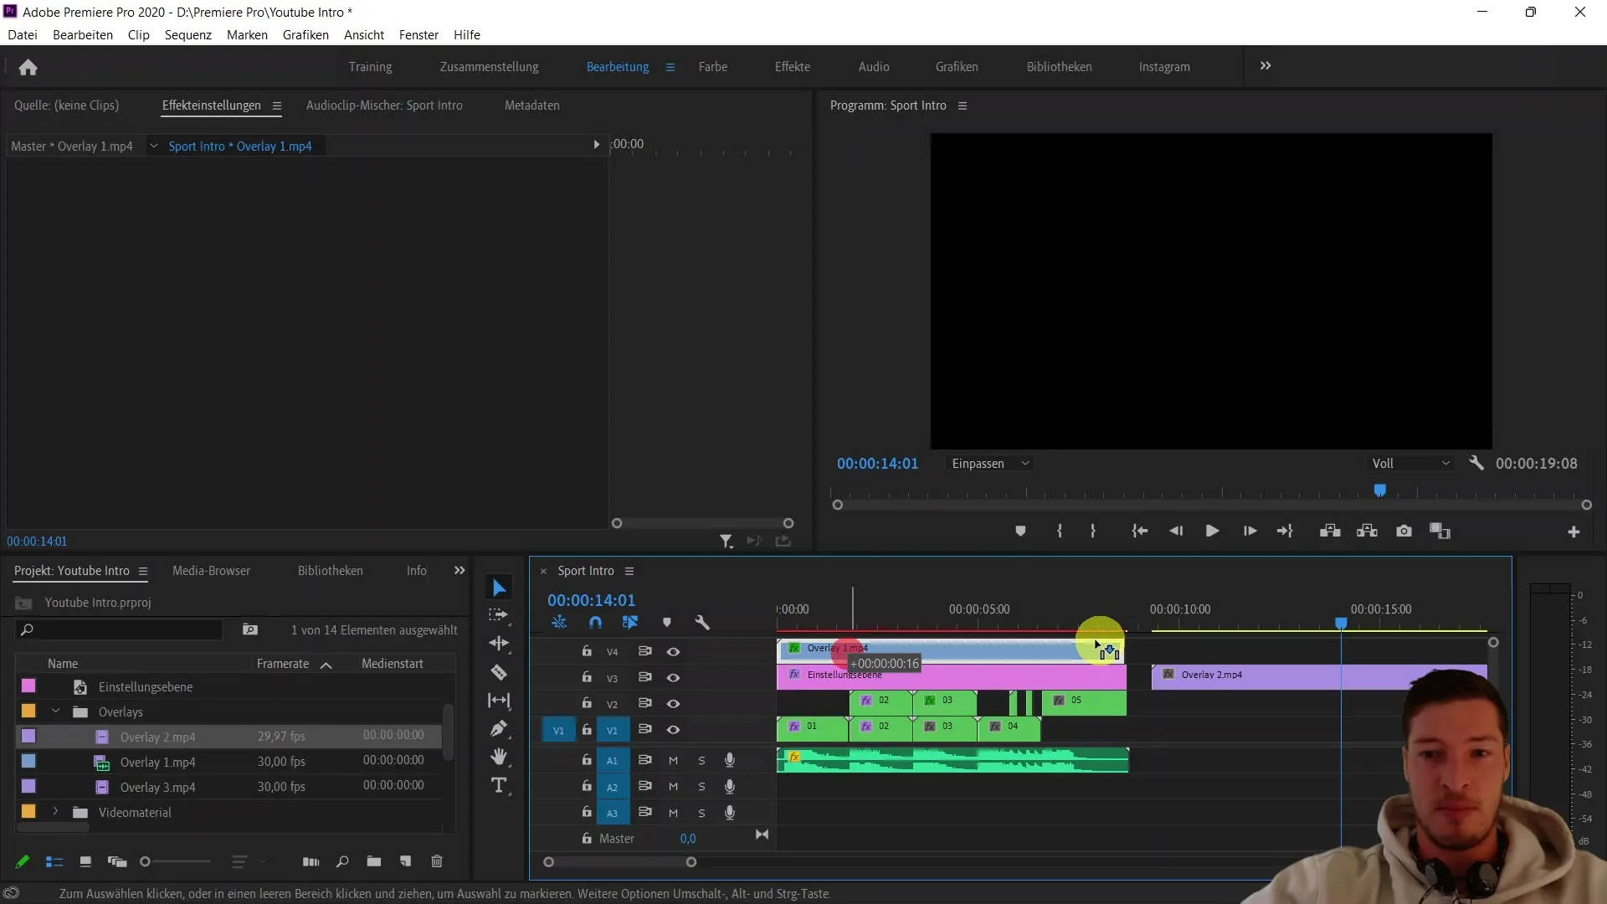
Task: Switch project panel to list view
Action: (x=54, y=861)
